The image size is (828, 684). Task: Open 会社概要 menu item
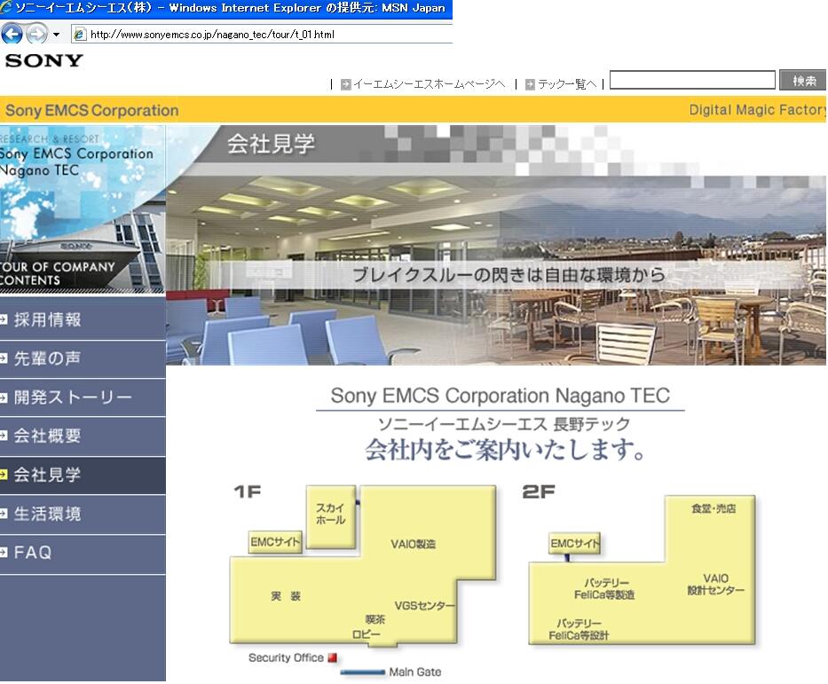83,436
